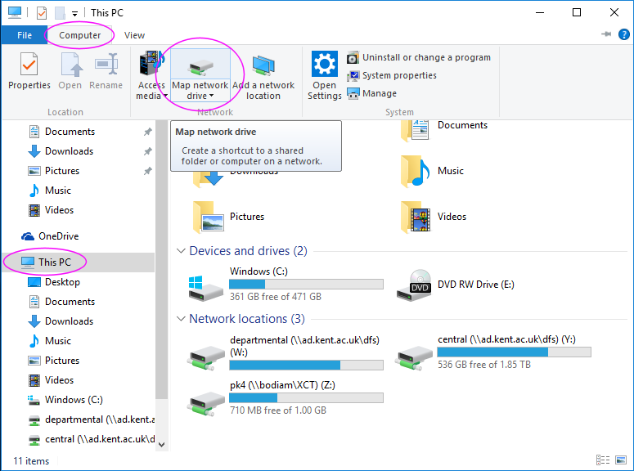The height and width of the screenshot is (471, 634).
Task: Select departmental (W:) network drive
Action: (x=285, y=353)
